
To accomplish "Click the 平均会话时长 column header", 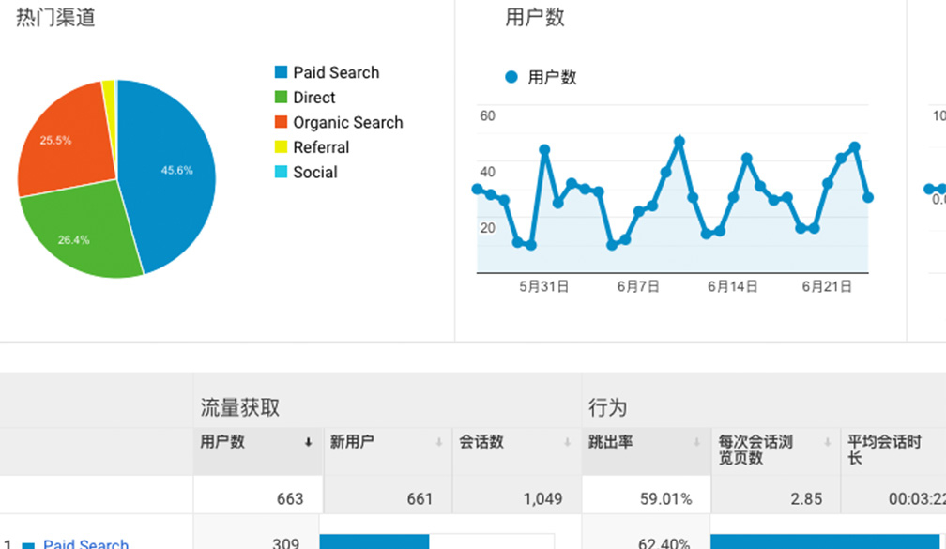I will point(880,450).
